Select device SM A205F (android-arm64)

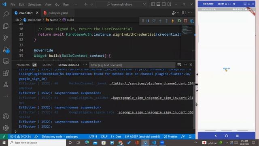(142, 137)
